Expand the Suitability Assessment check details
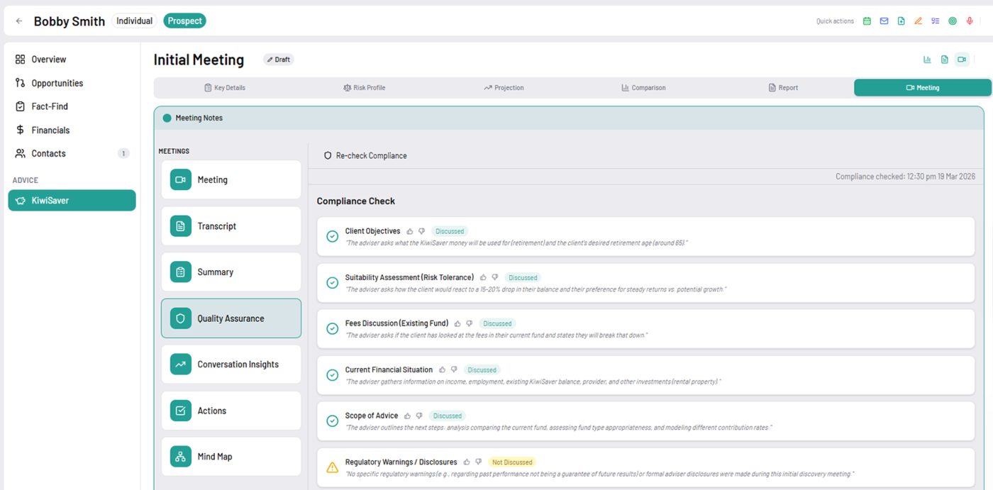The width and height of the screenshot is (993, 490). pyautogui.click(x=409, y=277)
